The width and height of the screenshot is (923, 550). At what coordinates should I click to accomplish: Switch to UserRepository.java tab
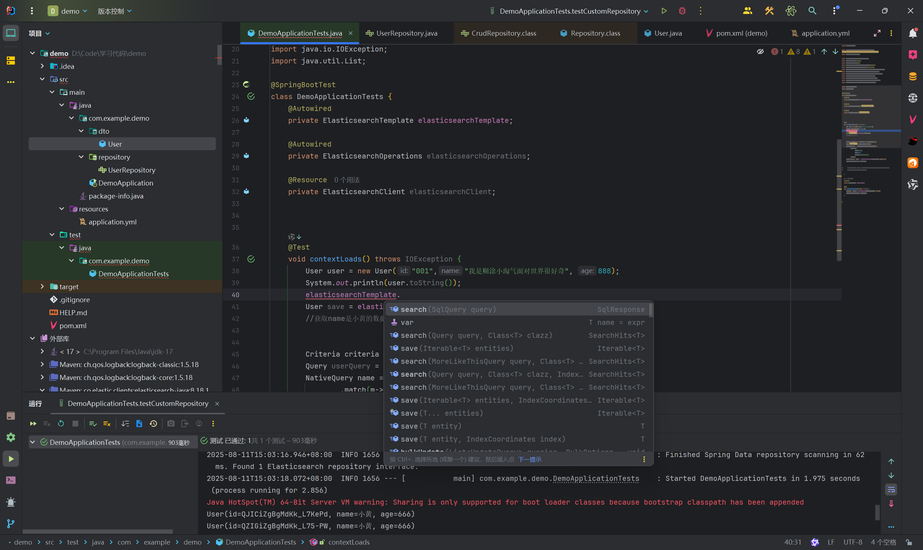(401, 33)
